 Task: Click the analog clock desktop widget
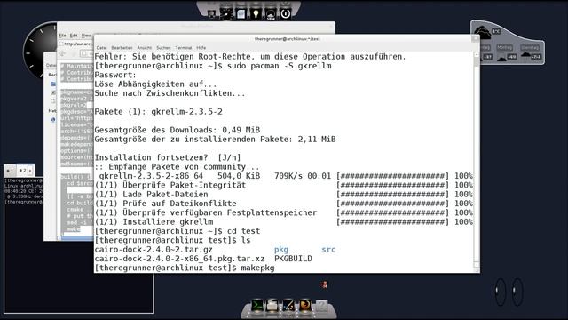[41, 51]
